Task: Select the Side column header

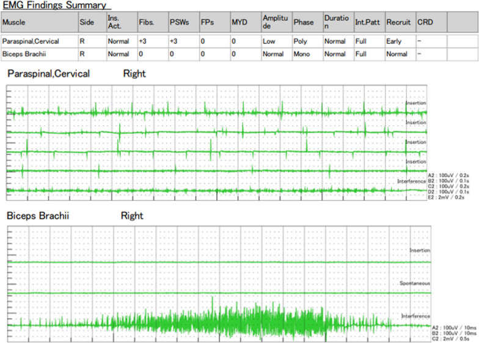Action: tap(92, 22)
